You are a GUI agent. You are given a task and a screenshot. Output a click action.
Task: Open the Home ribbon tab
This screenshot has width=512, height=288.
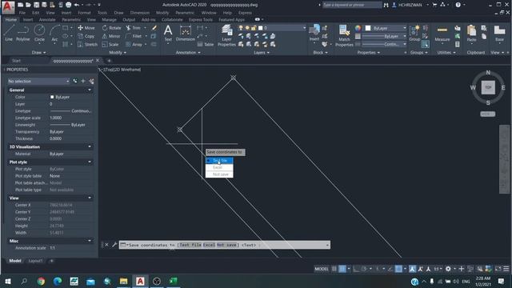pos(10,19)
